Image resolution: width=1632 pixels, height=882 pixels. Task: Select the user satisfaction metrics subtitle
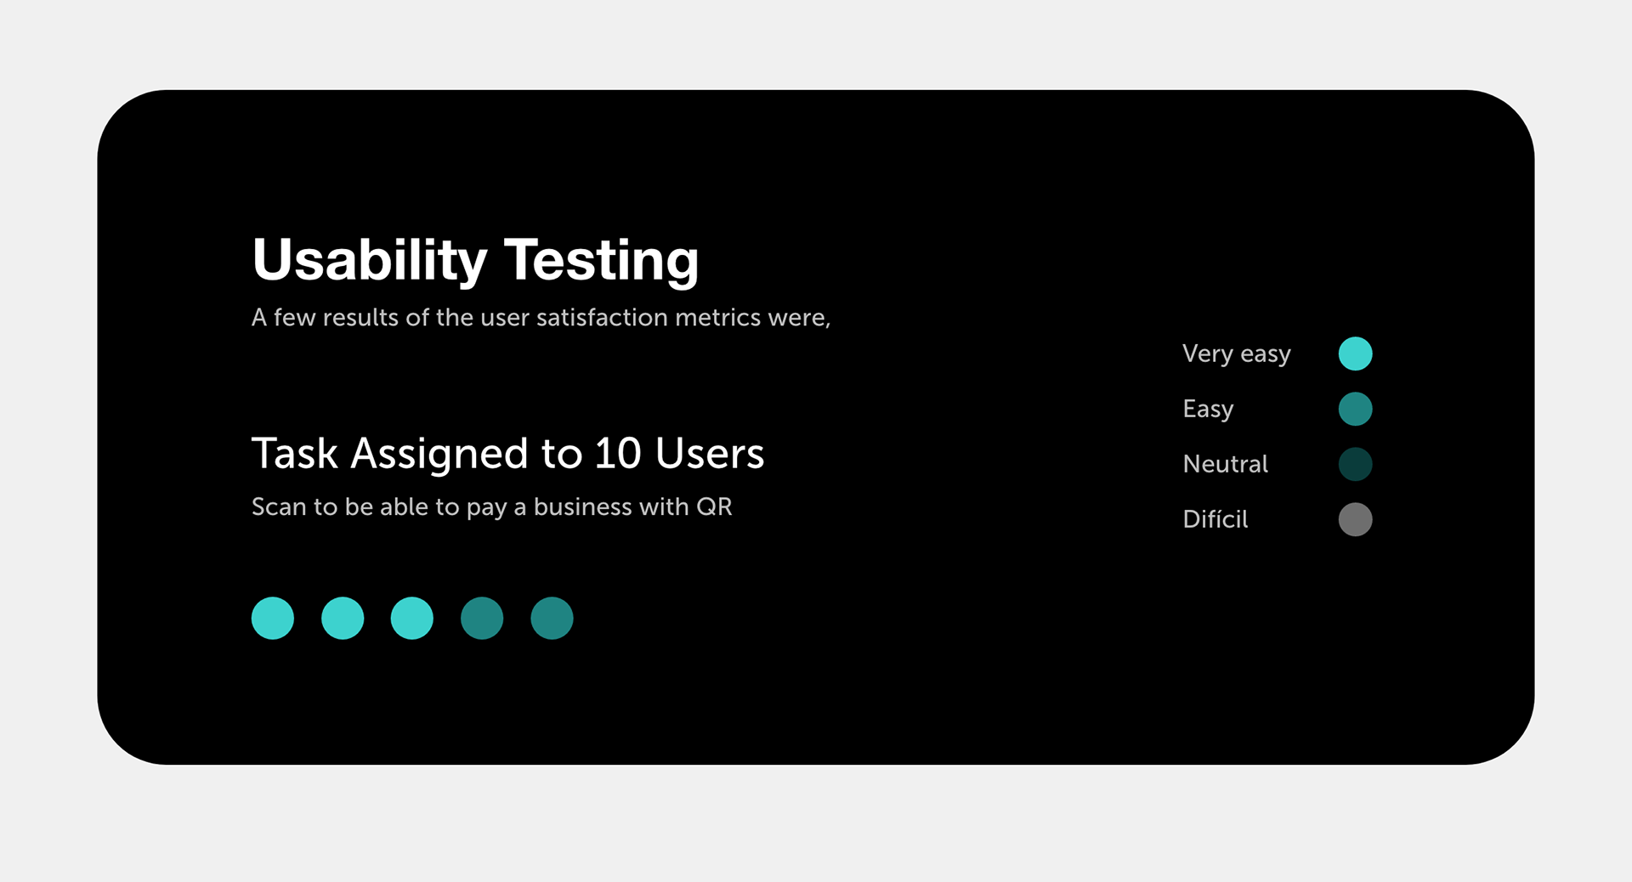pyautogui.click(x=541, y=318)
